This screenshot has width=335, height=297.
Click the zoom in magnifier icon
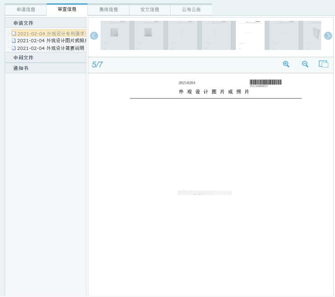click(x=286, y=64)
